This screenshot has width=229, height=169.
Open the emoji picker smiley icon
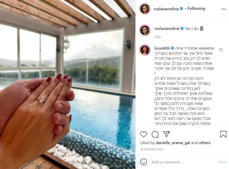[x=144, y=162]
